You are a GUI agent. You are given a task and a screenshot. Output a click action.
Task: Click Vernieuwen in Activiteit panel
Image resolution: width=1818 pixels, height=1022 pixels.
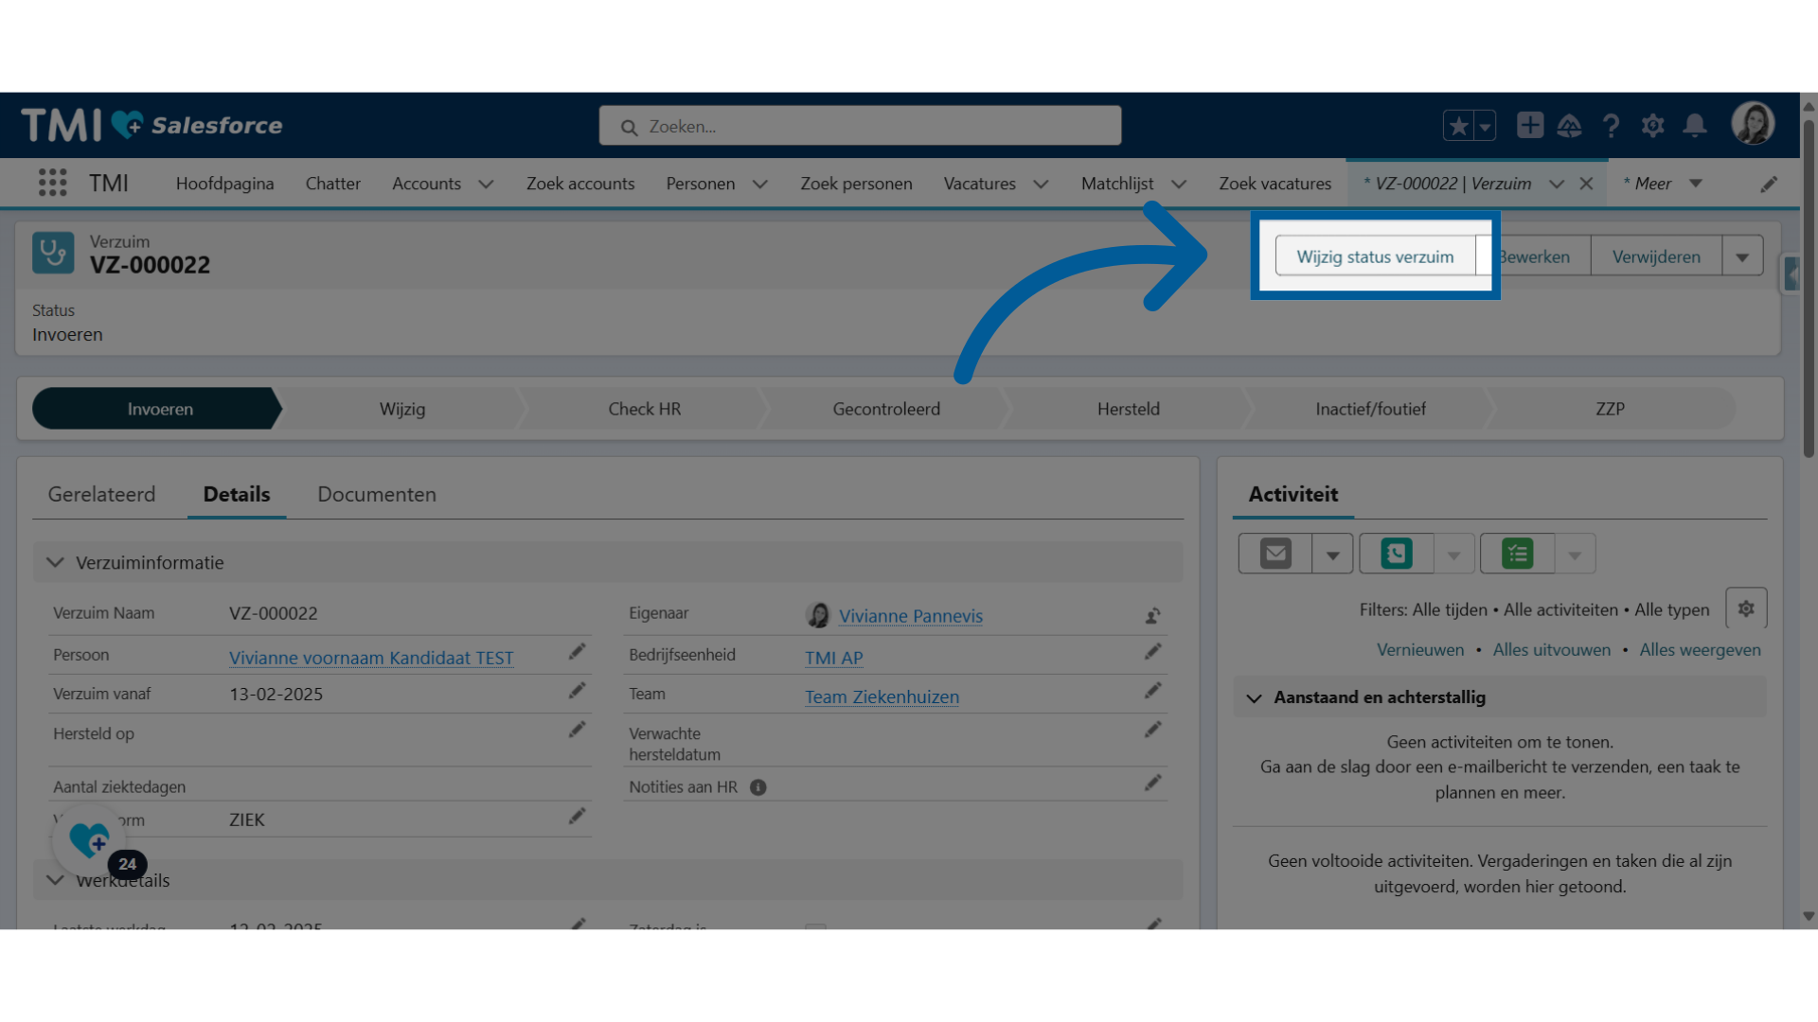(x=1420, y=650)
